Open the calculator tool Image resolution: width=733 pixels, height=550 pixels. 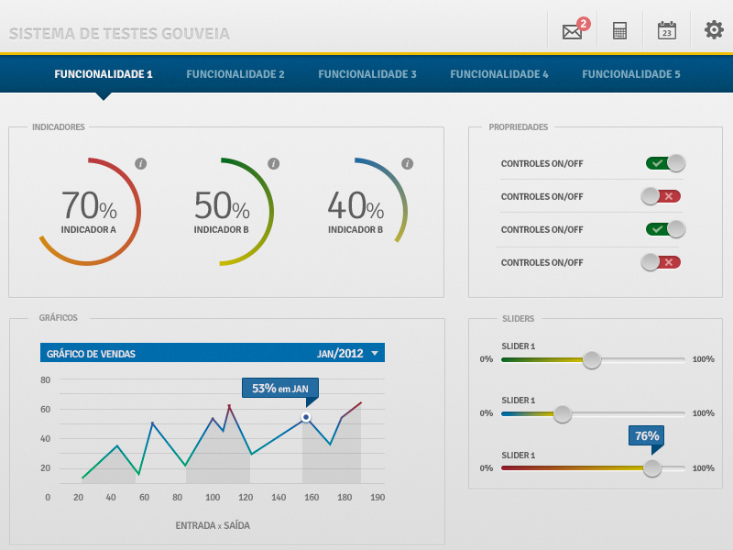point(619,29)
